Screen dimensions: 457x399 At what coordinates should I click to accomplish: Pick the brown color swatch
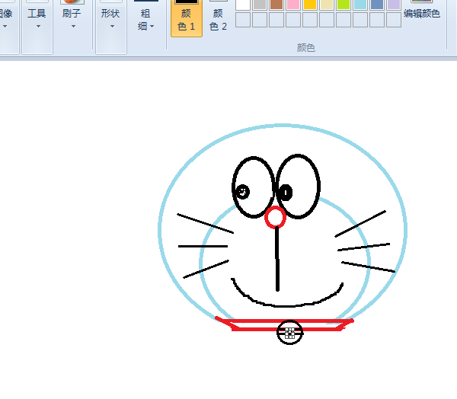click(276, 4)
